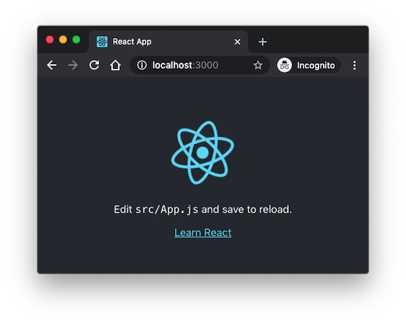Go back using the back arrow
The image size is (406, 323).
[x=52, y=65]
